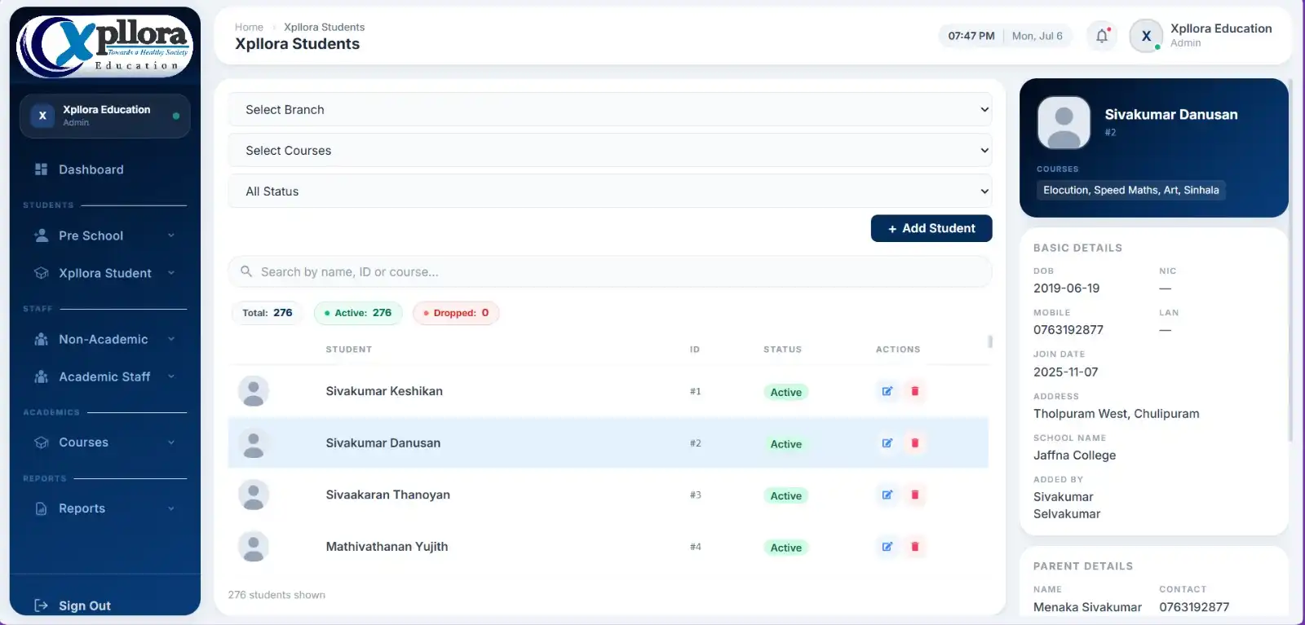The image size is (1305, 625).
Task: Click Sivaakaran Thanoyan's avatar
Action: [254, 495]
